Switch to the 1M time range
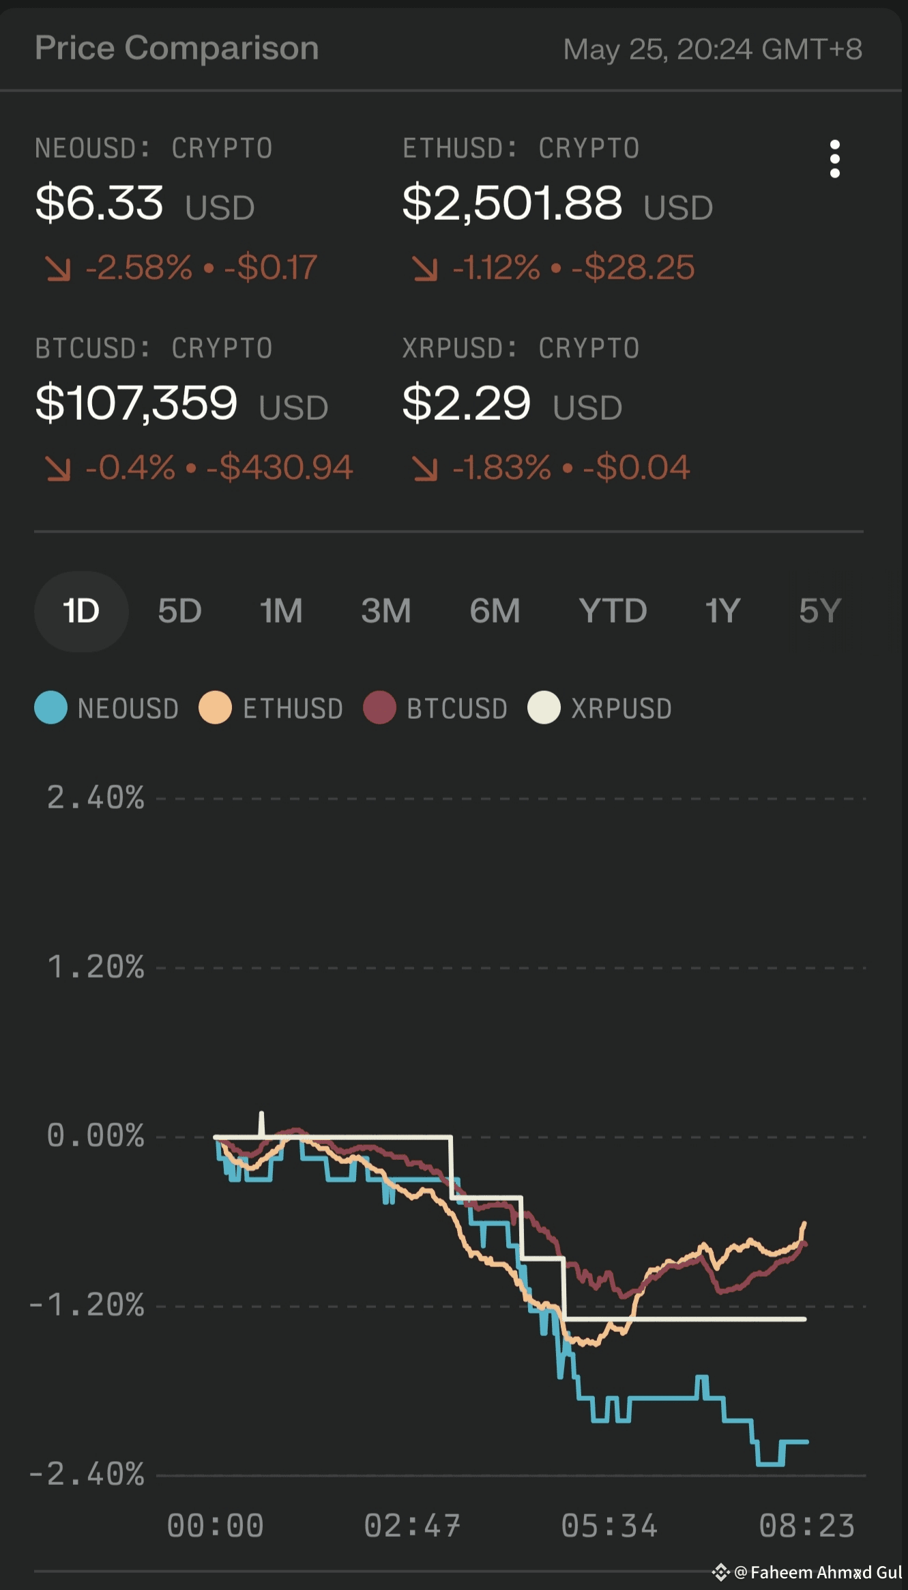 [281, 611]
